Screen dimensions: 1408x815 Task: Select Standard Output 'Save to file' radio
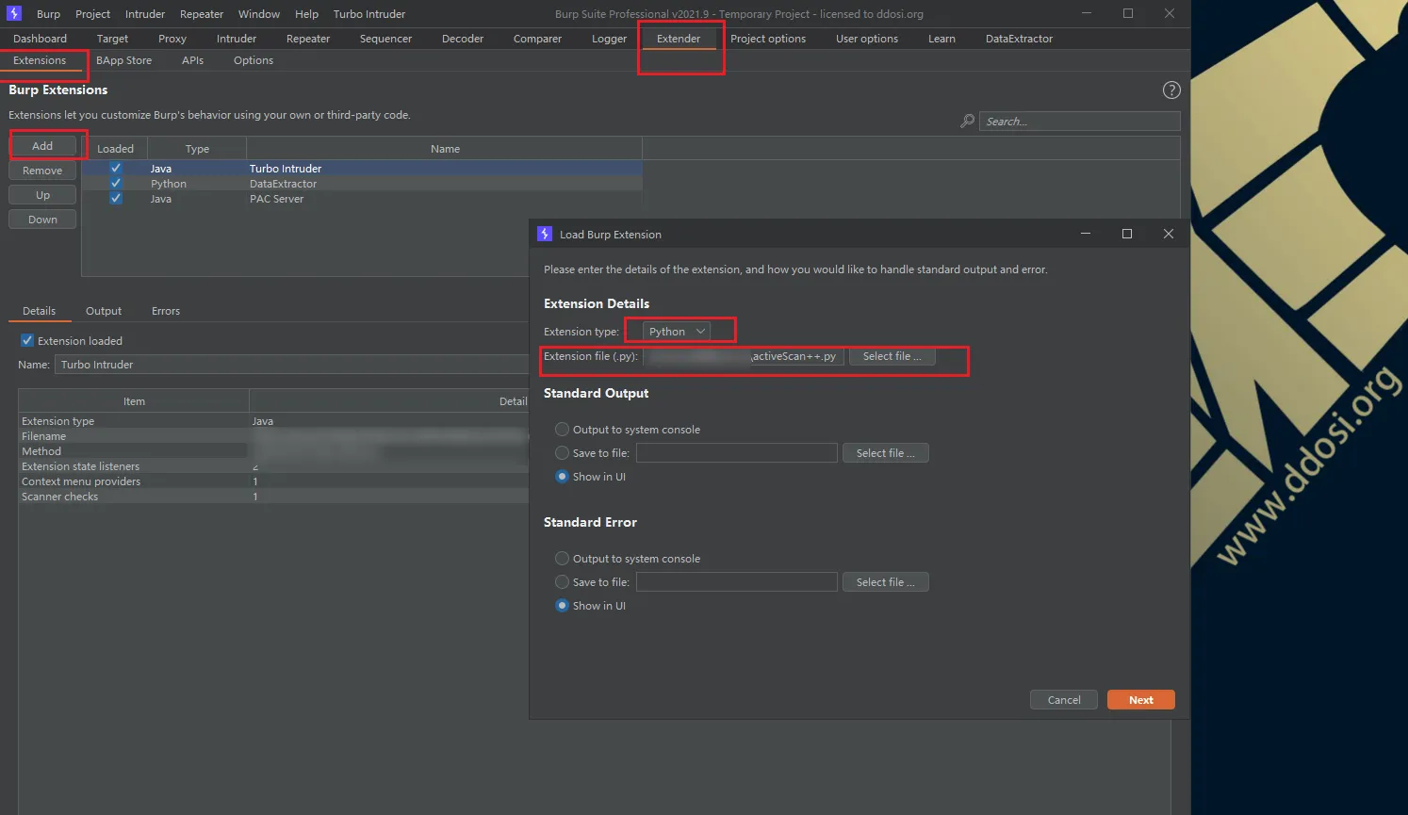click(x=562, y=452)
